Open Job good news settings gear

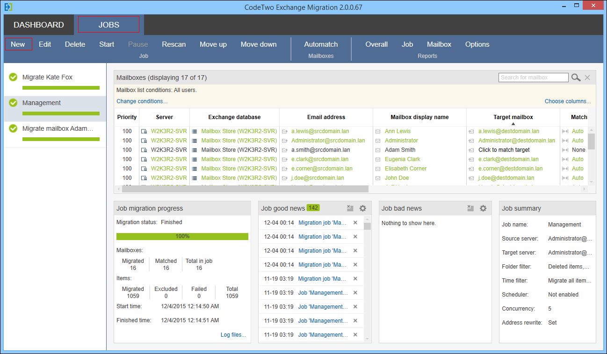pyautogui.click(x=362, y=208)
